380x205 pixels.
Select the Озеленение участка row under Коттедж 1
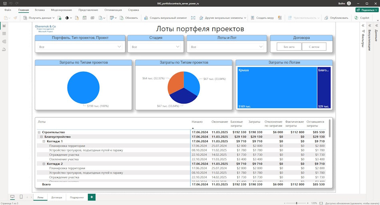[180, 159]
